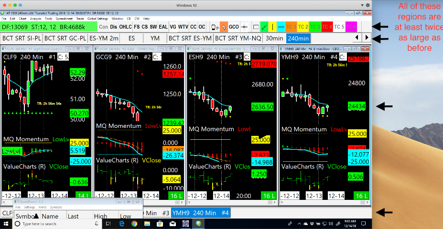
Task: Switch to the ES workspace tab
Action: (x=131, y=38)
